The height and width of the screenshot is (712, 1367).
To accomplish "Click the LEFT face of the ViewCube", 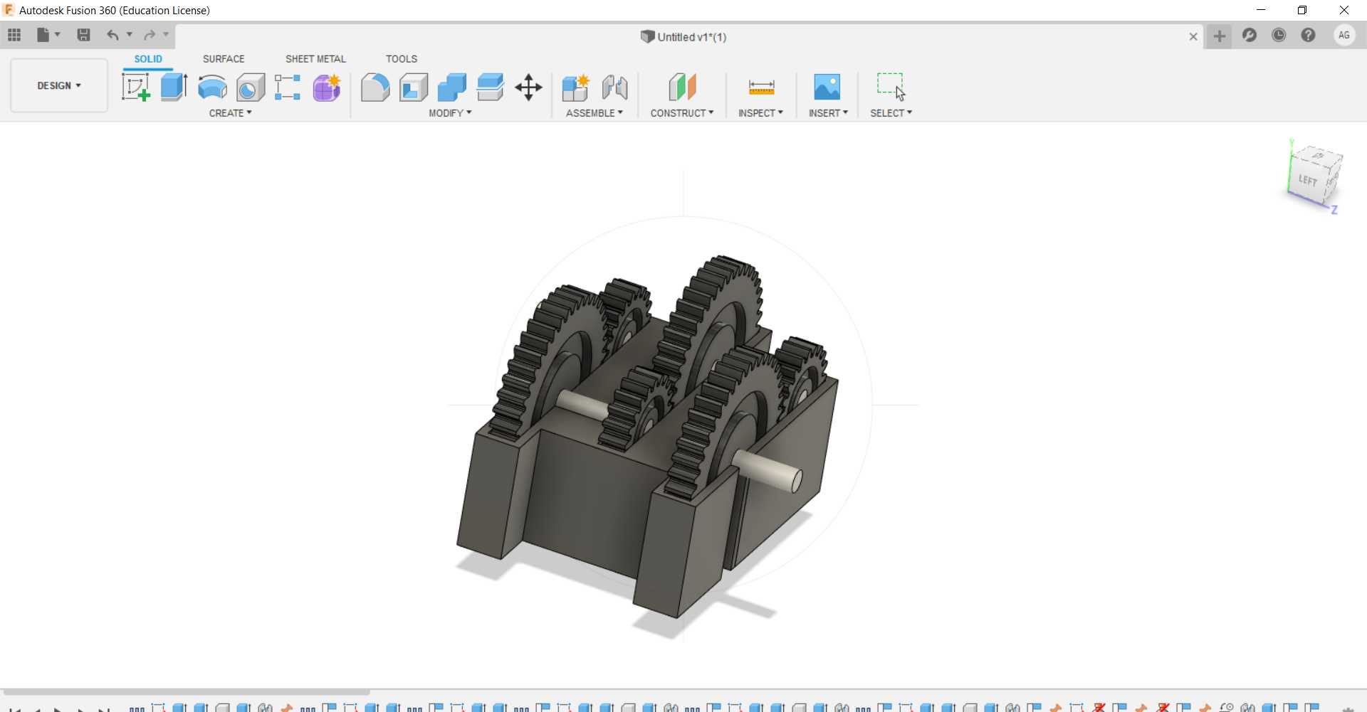I will pyautogui.click(x=1308, y=180).
